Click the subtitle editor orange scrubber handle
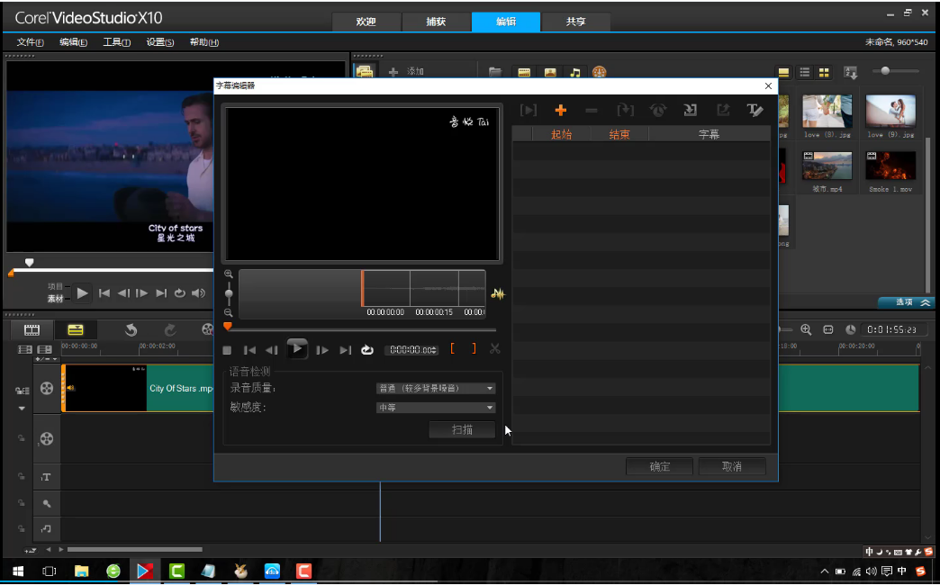 pyautogui.click(x=227, y=327)
